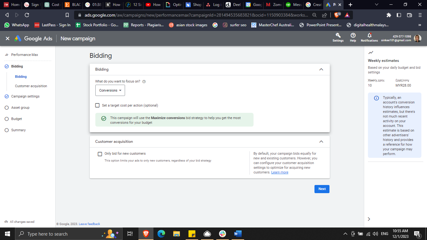Click the Help question mark icon

coord(353,36)
